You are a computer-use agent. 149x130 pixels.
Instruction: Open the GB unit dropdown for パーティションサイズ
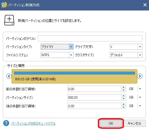pyautogui.click(x=140, y=97)
